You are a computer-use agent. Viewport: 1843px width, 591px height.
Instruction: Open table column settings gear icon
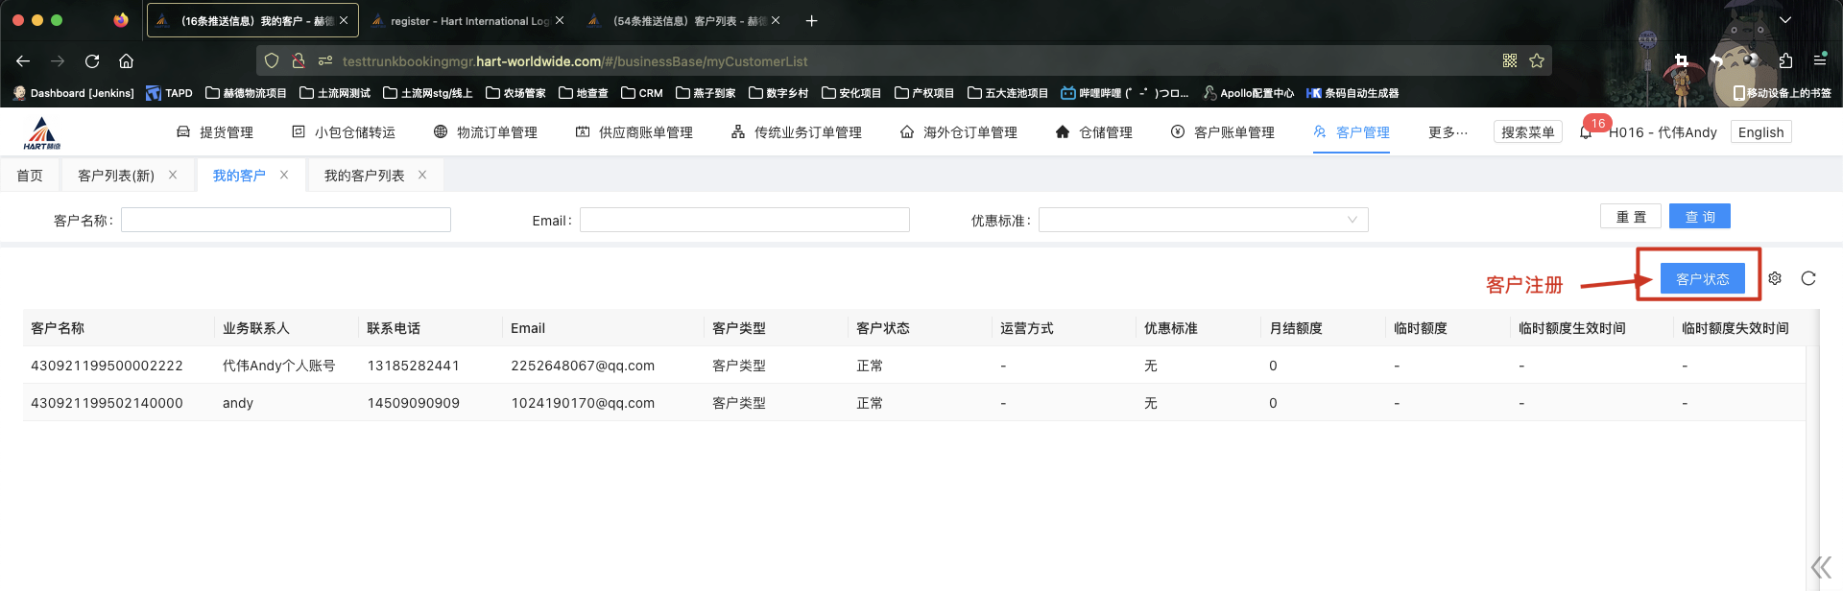pos(1775,278)
